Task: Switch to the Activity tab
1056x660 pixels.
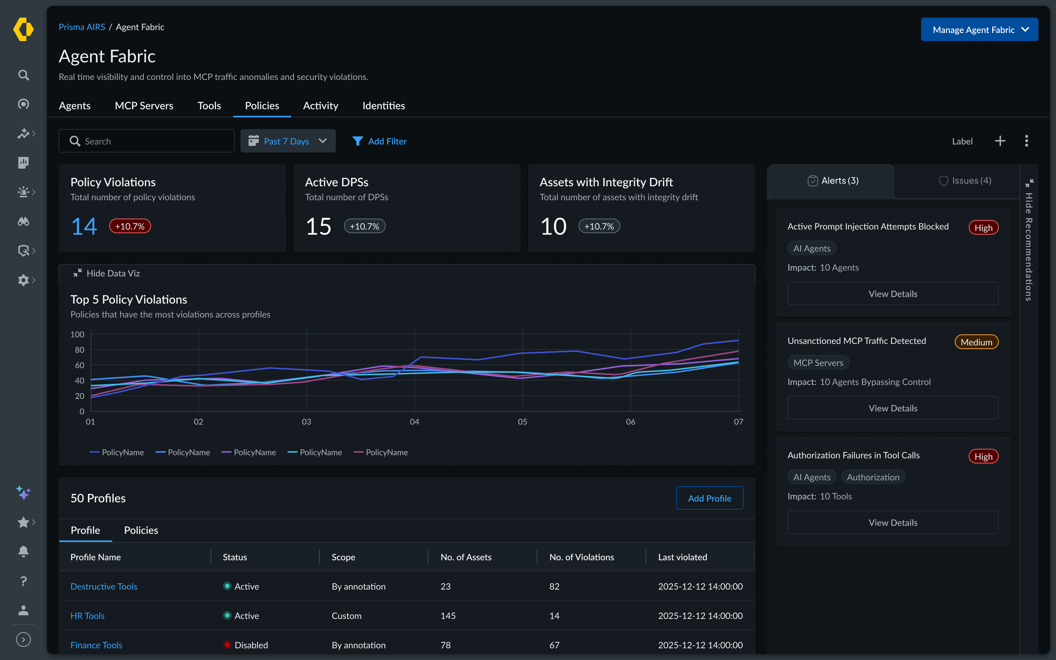Action: 320,106
